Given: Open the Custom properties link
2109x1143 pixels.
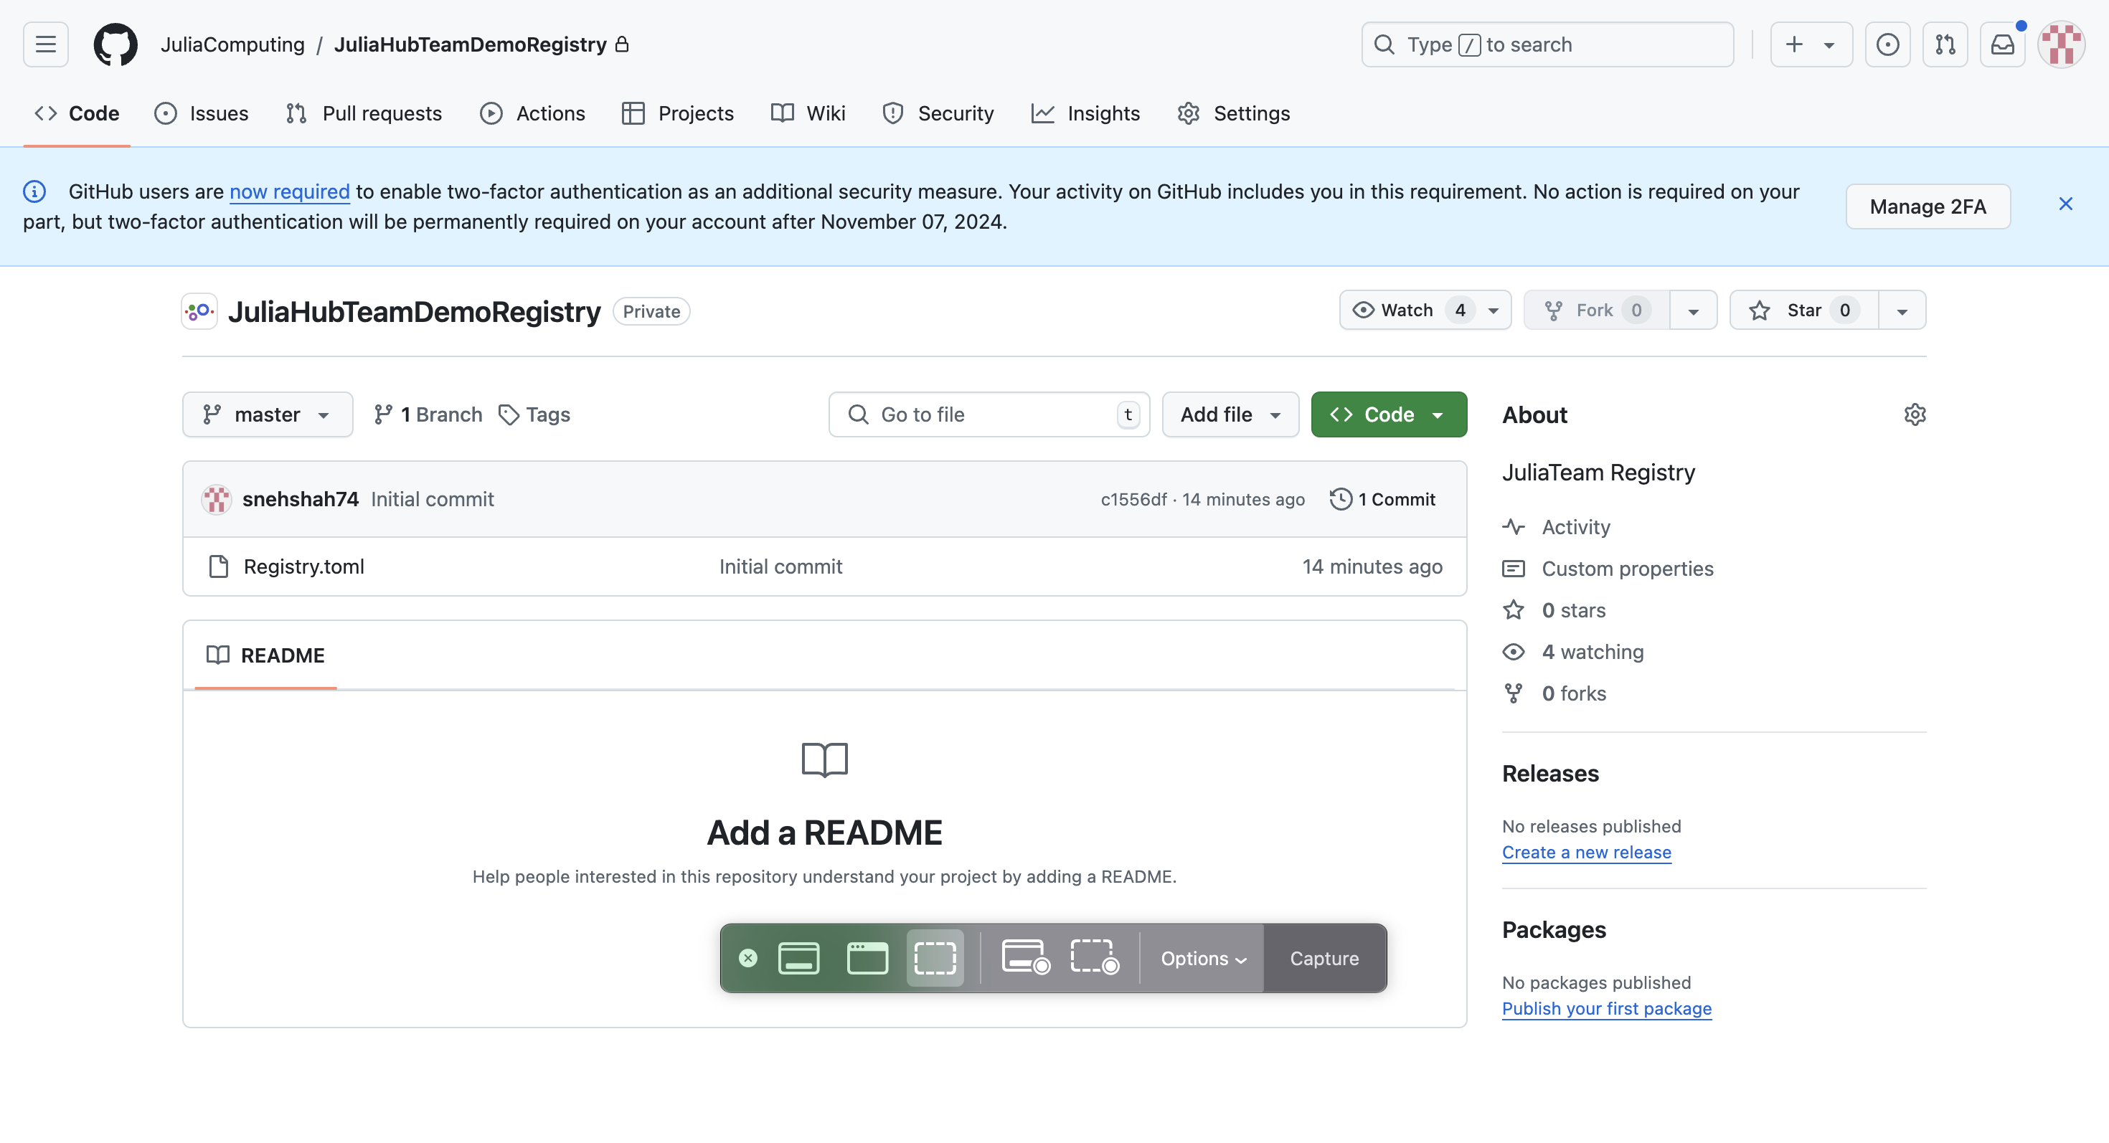Looking at the screenshot, I should tap(1608, 569).
